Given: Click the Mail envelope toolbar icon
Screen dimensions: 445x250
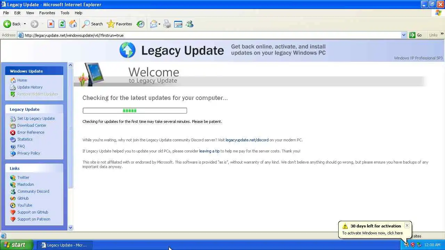Looking at the screenshot, I should tap(153, 24).
